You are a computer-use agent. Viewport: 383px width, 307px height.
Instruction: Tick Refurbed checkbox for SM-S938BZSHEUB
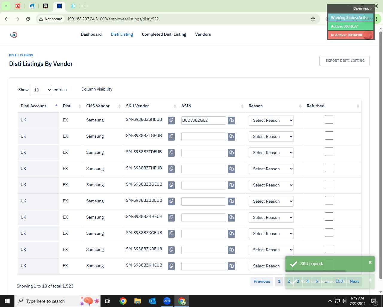coord(329,119)
